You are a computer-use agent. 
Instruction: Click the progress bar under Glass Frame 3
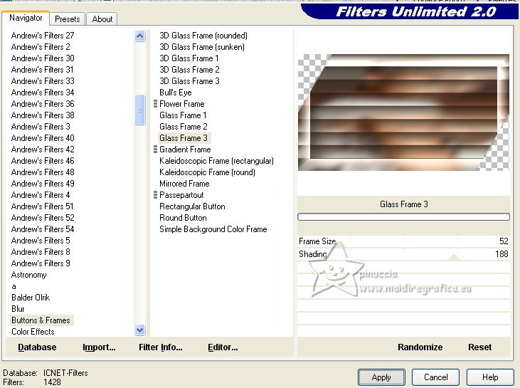click(x=403, y=217)
